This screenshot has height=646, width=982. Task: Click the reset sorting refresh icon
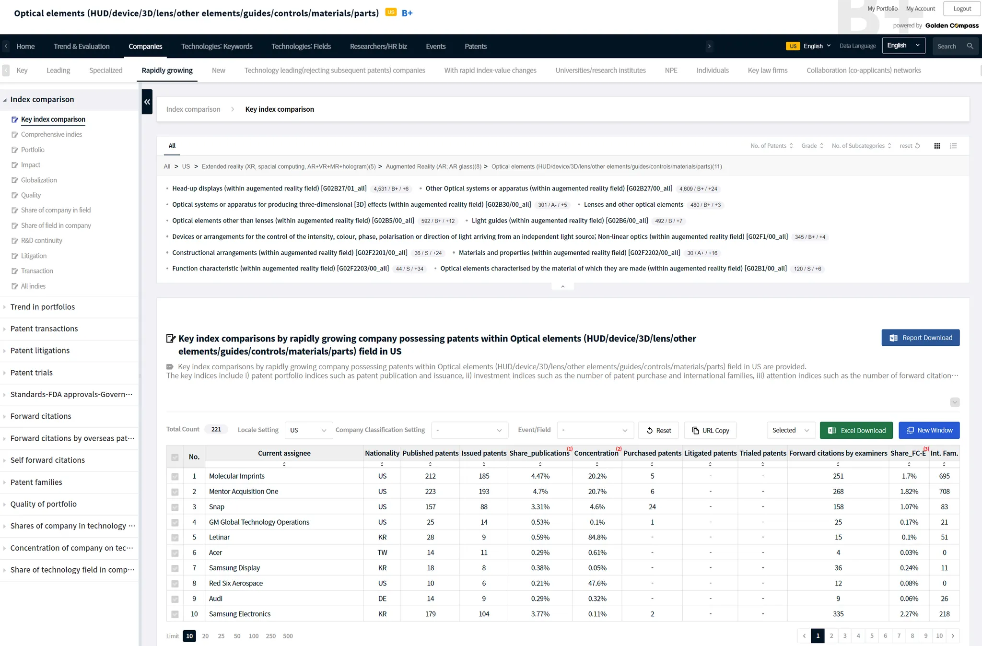click(917, 146)
